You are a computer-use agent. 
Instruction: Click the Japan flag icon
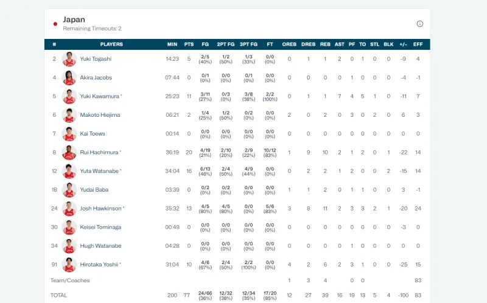pyautogui.click(x=55, y=24)
